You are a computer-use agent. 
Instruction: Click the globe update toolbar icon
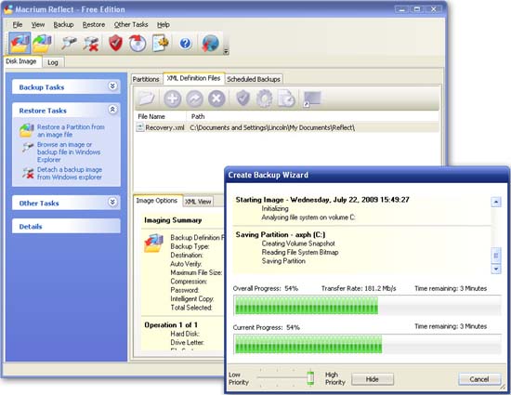coord(210,43)
